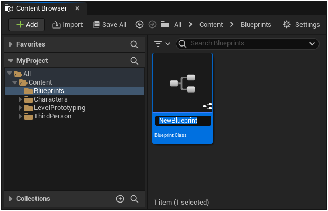The image size is (328, 211).
Task: Open the asset filter dropdown
Action: coord(162,44)
